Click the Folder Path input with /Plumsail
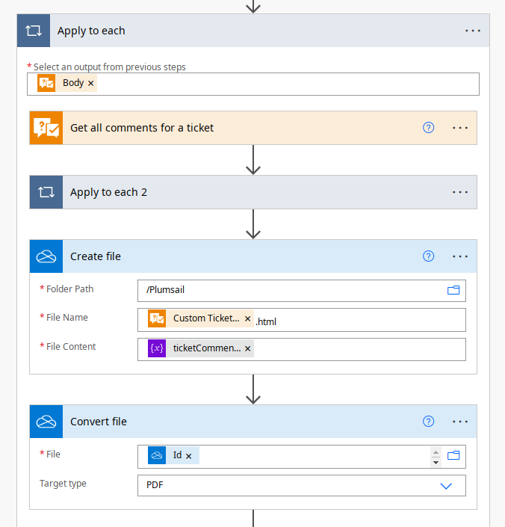The image size is (505, 527). coord(291,290)
